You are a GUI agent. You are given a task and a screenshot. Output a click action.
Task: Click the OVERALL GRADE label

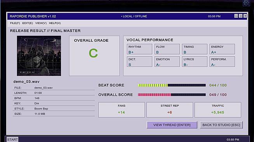[91, 40]
